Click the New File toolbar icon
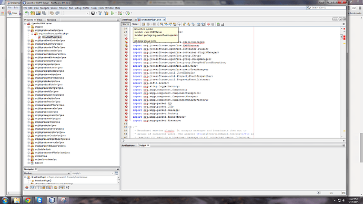This screenshot has height=204, width=363. 27,13
